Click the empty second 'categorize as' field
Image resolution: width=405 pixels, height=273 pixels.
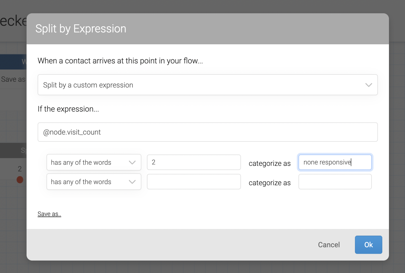point(335,182)
